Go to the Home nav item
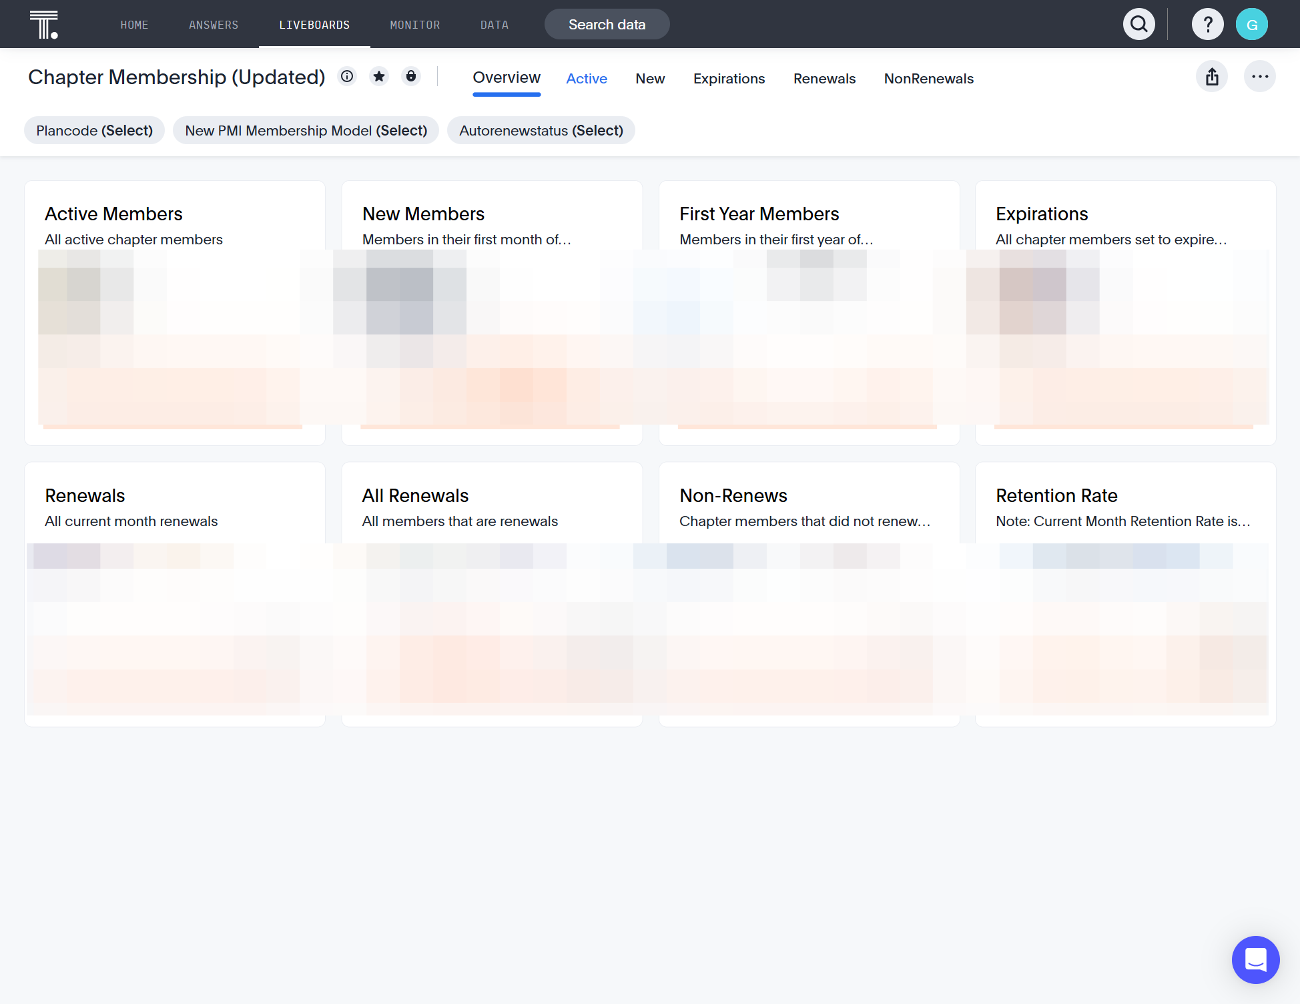The width and height of the screenshot is (1300, 1004). click(134, 25)
